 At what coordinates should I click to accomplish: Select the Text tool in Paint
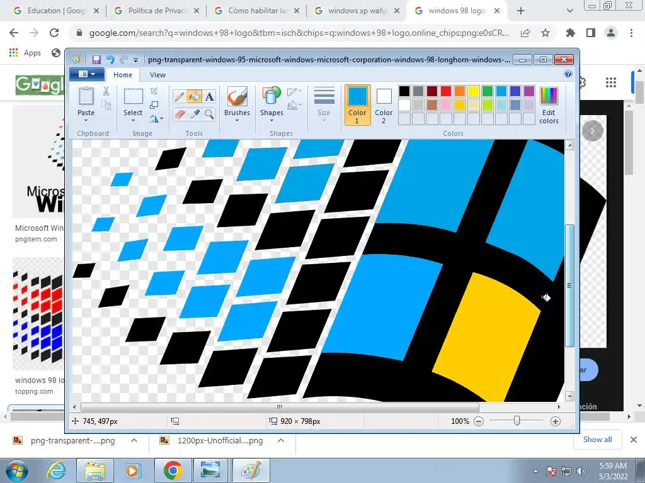(209, 96)
